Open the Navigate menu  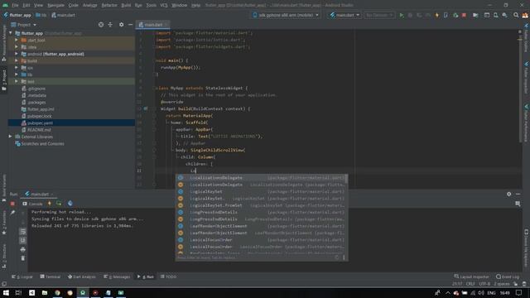point(55,5)
